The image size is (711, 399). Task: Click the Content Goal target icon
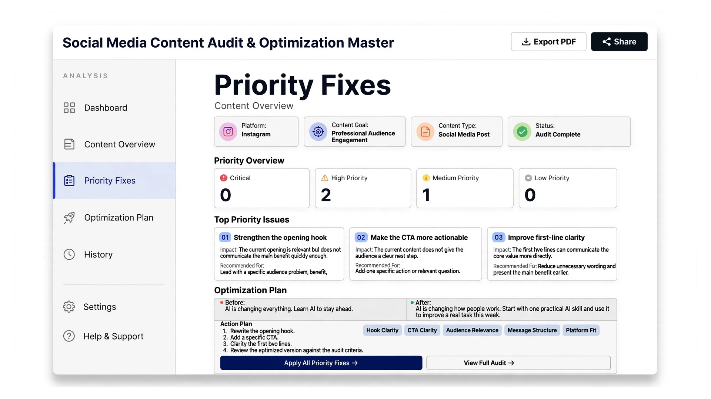pos(318,132)
